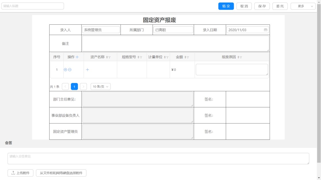Open the 10 条/页 page size dropdown
Image resolution: width=321 pixels, height=180 pixels.
click(100, 86)
